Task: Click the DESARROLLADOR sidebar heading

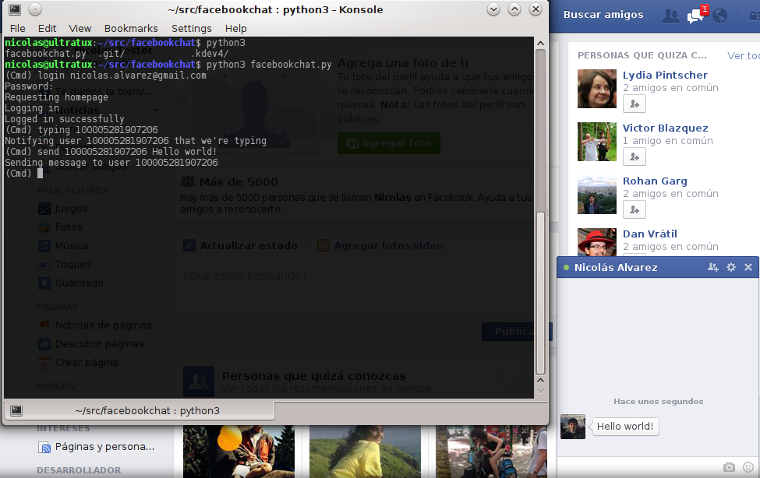Action: [79, 470]
